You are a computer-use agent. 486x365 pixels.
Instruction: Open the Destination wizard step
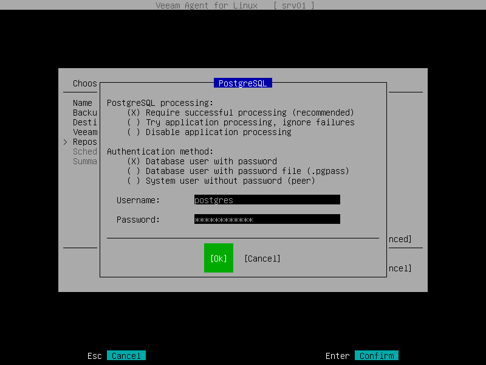(84, 122)
